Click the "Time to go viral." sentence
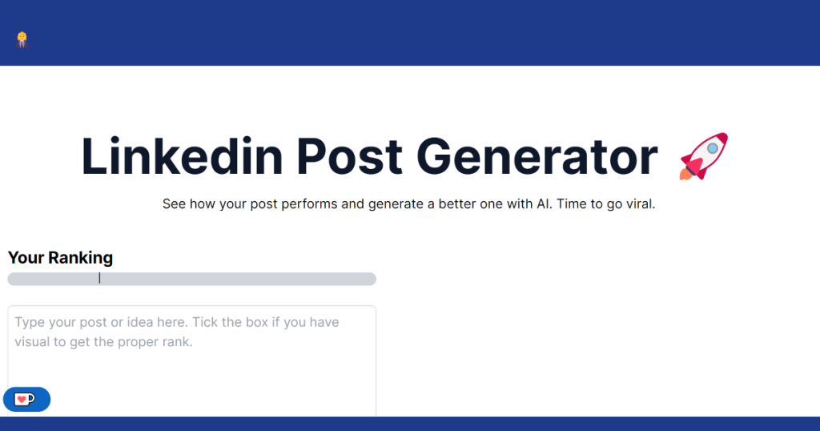820x431 pixels. click(605, 204)
